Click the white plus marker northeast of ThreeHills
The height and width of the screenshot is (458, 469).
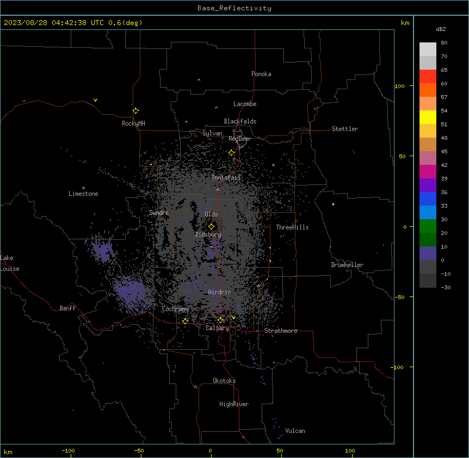[x=333, y=204]
